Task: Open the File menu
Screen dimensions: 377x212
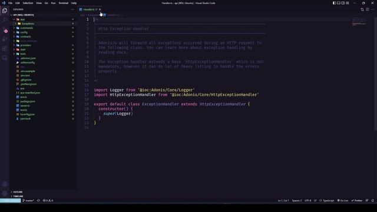Action: tap(10, 3)
